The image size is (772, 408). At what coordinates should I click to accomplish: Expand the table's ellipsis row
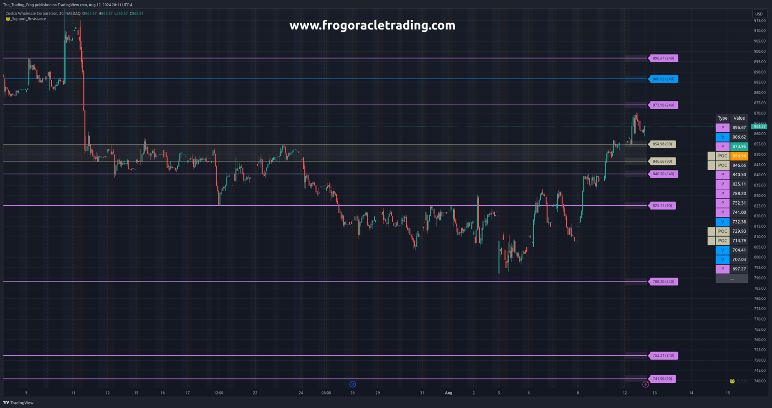(x=732, y=279)
